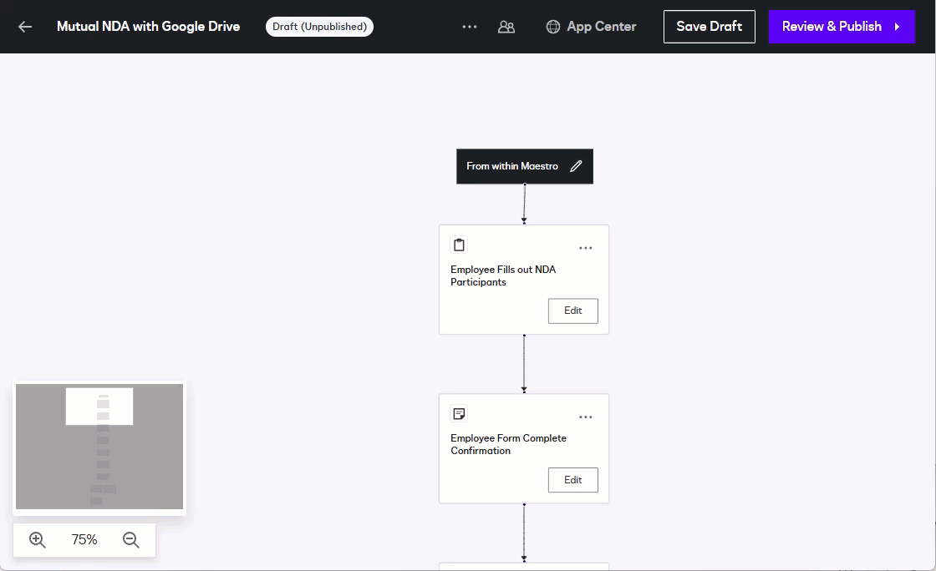This screenshot has width=936, height=571.
Task: Click the workflow minimap preview
Action: click(x=99, y=447)
